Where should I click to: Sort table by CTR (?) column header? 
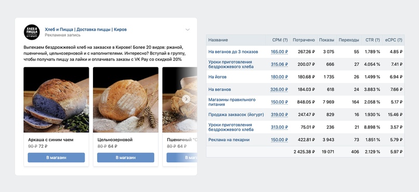coord(372,40)
